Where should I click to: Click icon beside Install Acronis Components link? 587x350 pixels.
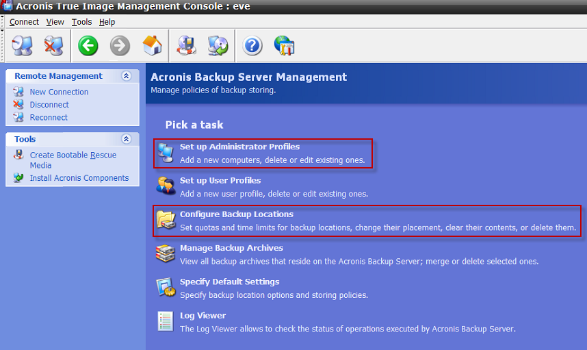point(18,177)
